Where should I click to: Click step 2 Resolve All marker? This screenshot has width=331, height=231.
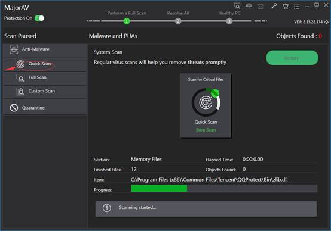tap(178, 21)
